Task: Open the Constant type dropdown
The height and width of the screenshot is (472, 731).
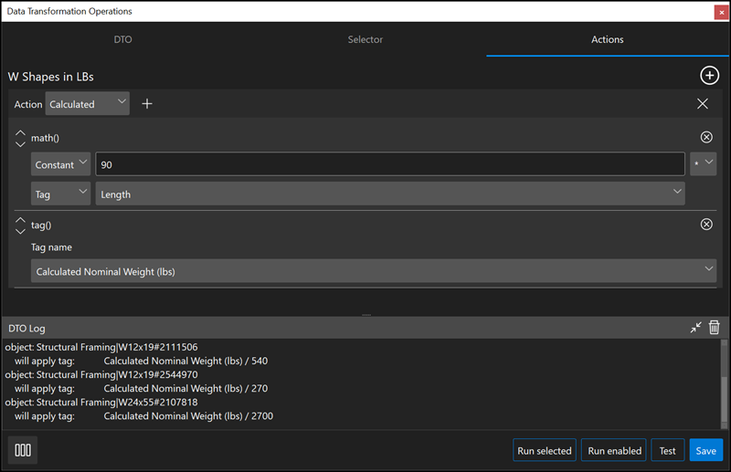Action: pos(60,164)
